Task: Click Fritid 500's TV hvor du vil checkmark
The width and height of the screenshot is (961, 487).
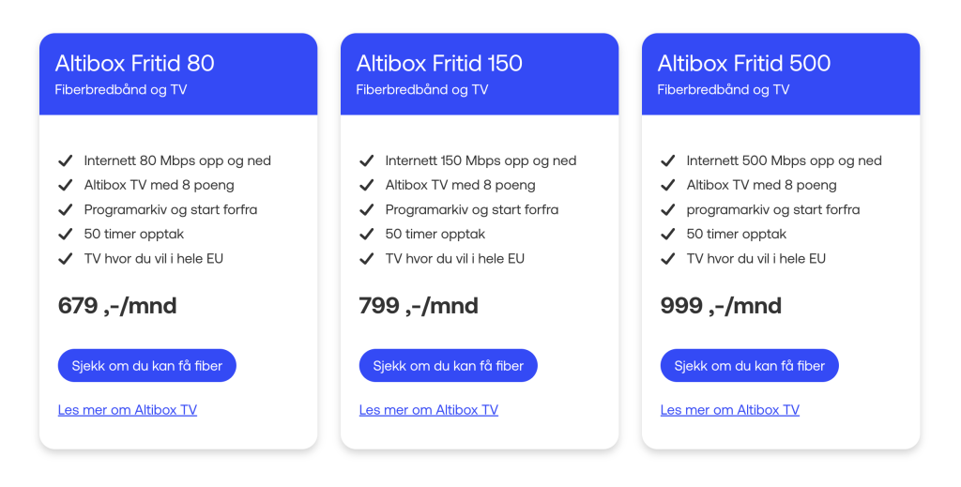Action: 668,259
